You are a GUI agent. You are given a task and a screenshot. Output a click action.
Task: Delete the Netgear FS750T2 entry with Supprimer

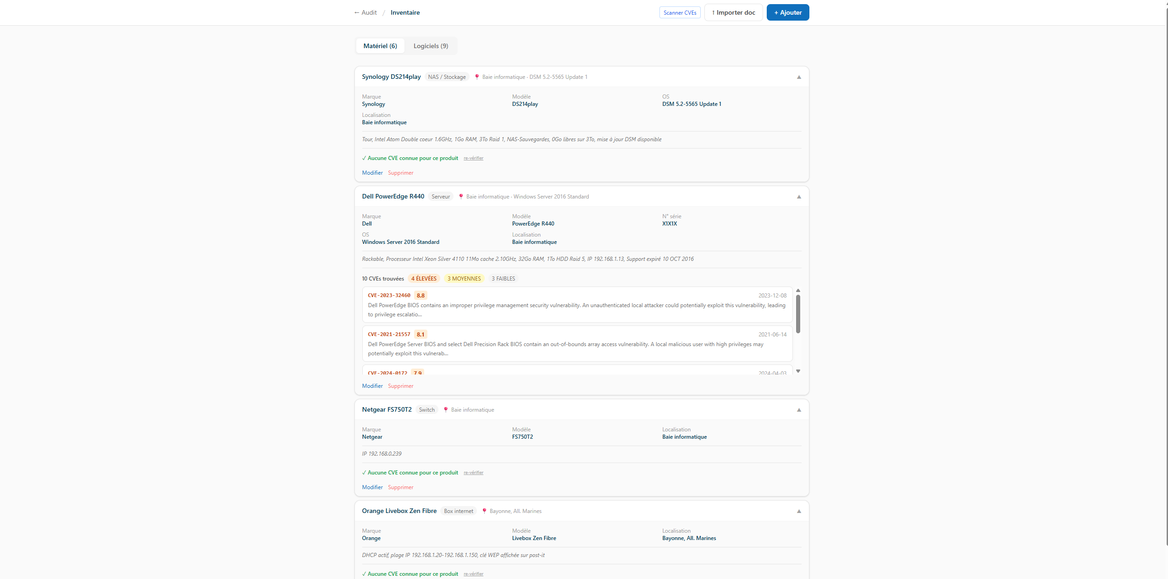(401, 487)
